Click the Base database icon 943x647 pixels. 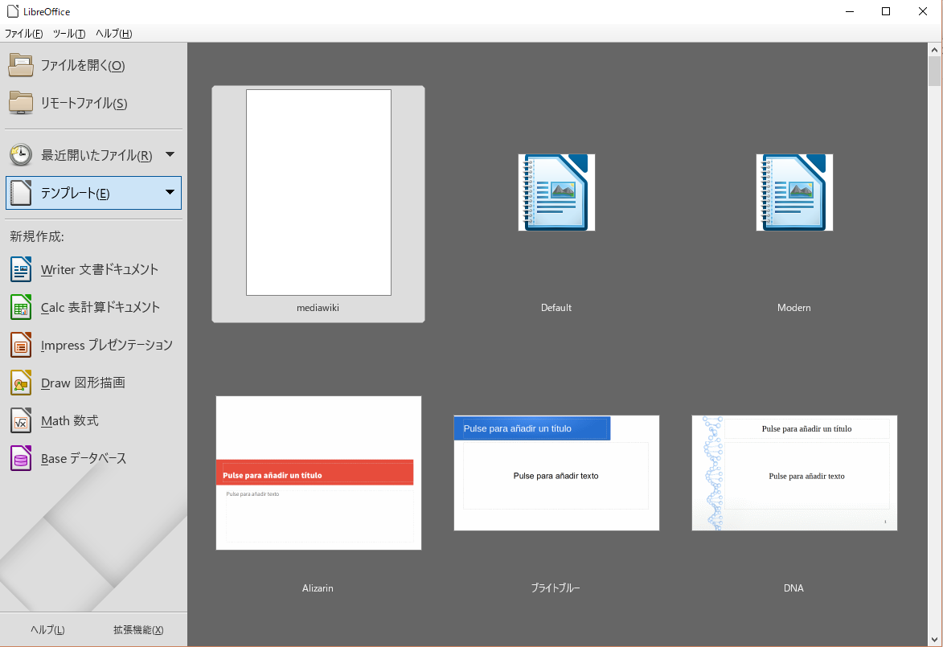click(x=21, y=459)
